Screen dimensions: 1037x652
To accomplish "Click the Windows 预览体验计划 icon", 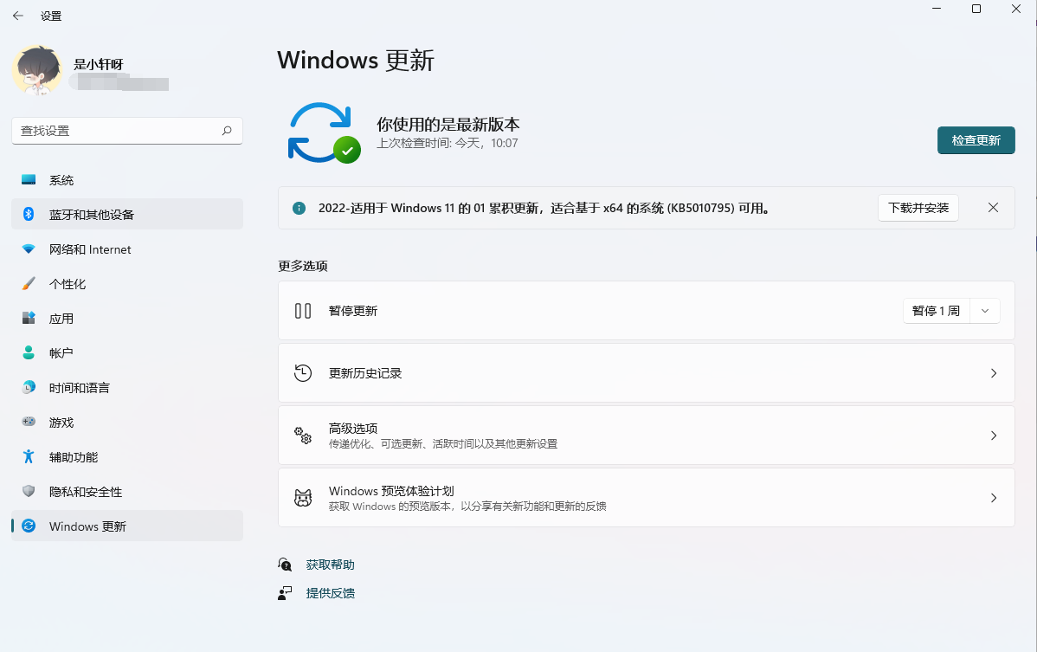I will [302, 497].
